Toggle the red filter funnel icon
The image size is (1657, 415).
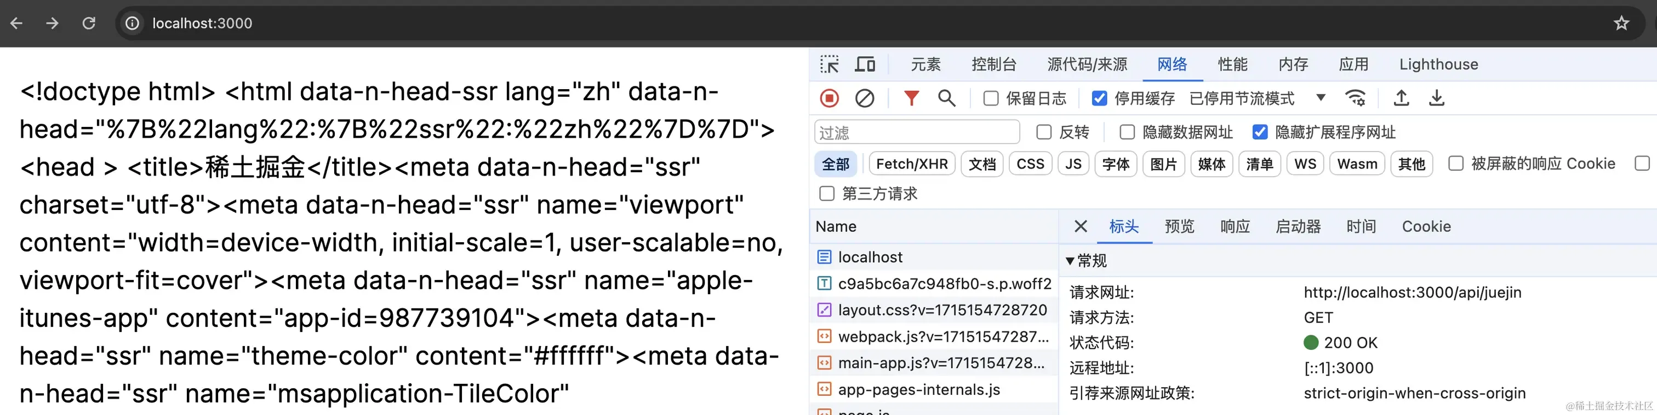click(911, 98)
